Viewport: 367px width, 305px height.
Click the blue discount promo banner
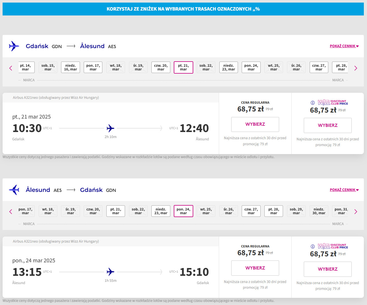click(x=183, y=9)
